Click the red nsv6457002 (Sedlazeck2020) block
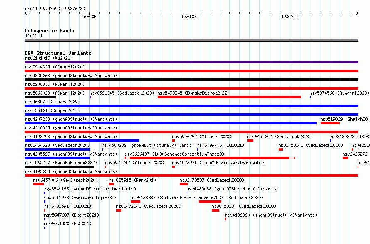This screenshot has width=370, height=244. point(250,141)
